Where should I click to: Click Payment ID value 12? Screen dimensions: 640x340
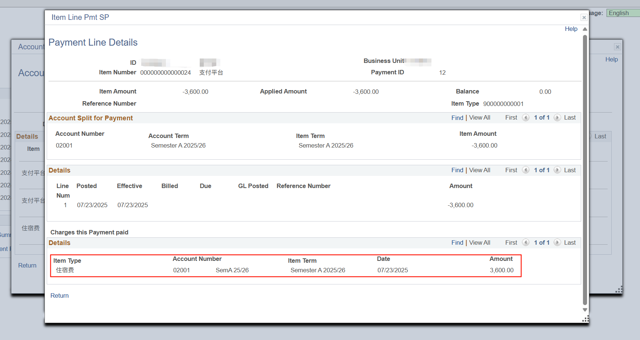pyautogui.click(x=442, y=72)
